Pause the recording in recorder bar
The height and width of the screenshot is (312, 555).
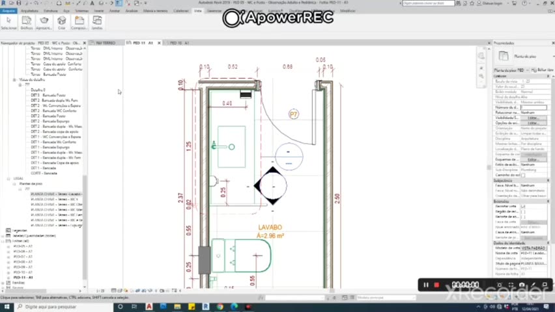(x=426, y=285)
